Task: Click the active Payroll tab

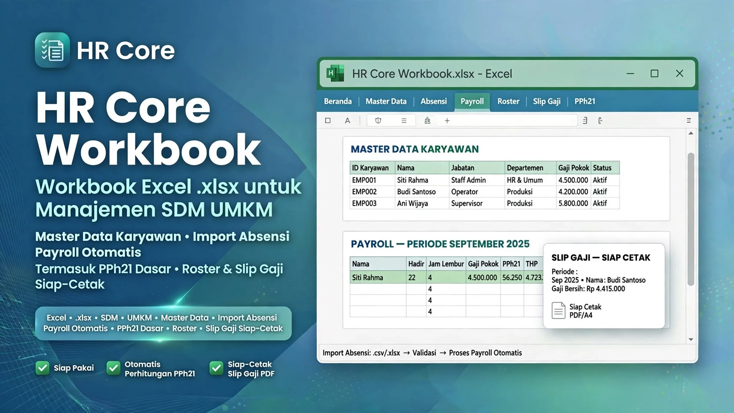Action: (472, 102)
